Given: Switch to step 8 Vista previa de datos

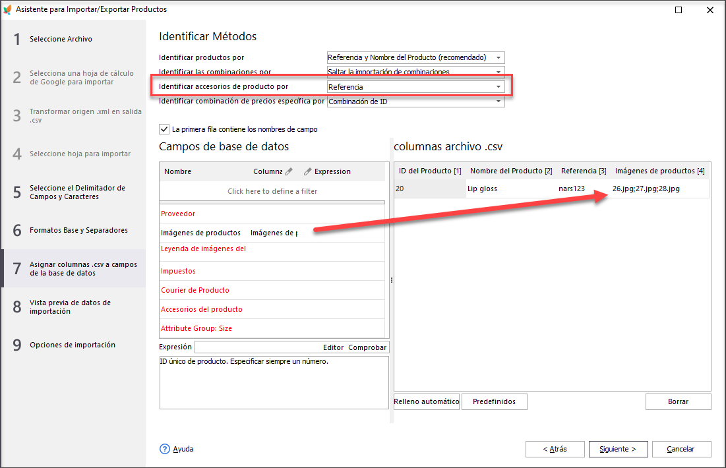Looking at the screenshot, I should click(70, 307).
